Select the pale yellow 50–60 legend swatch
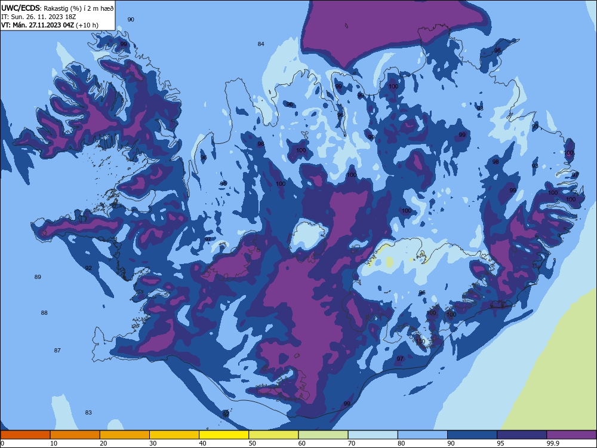597x448 pixels. click(273, 435)
